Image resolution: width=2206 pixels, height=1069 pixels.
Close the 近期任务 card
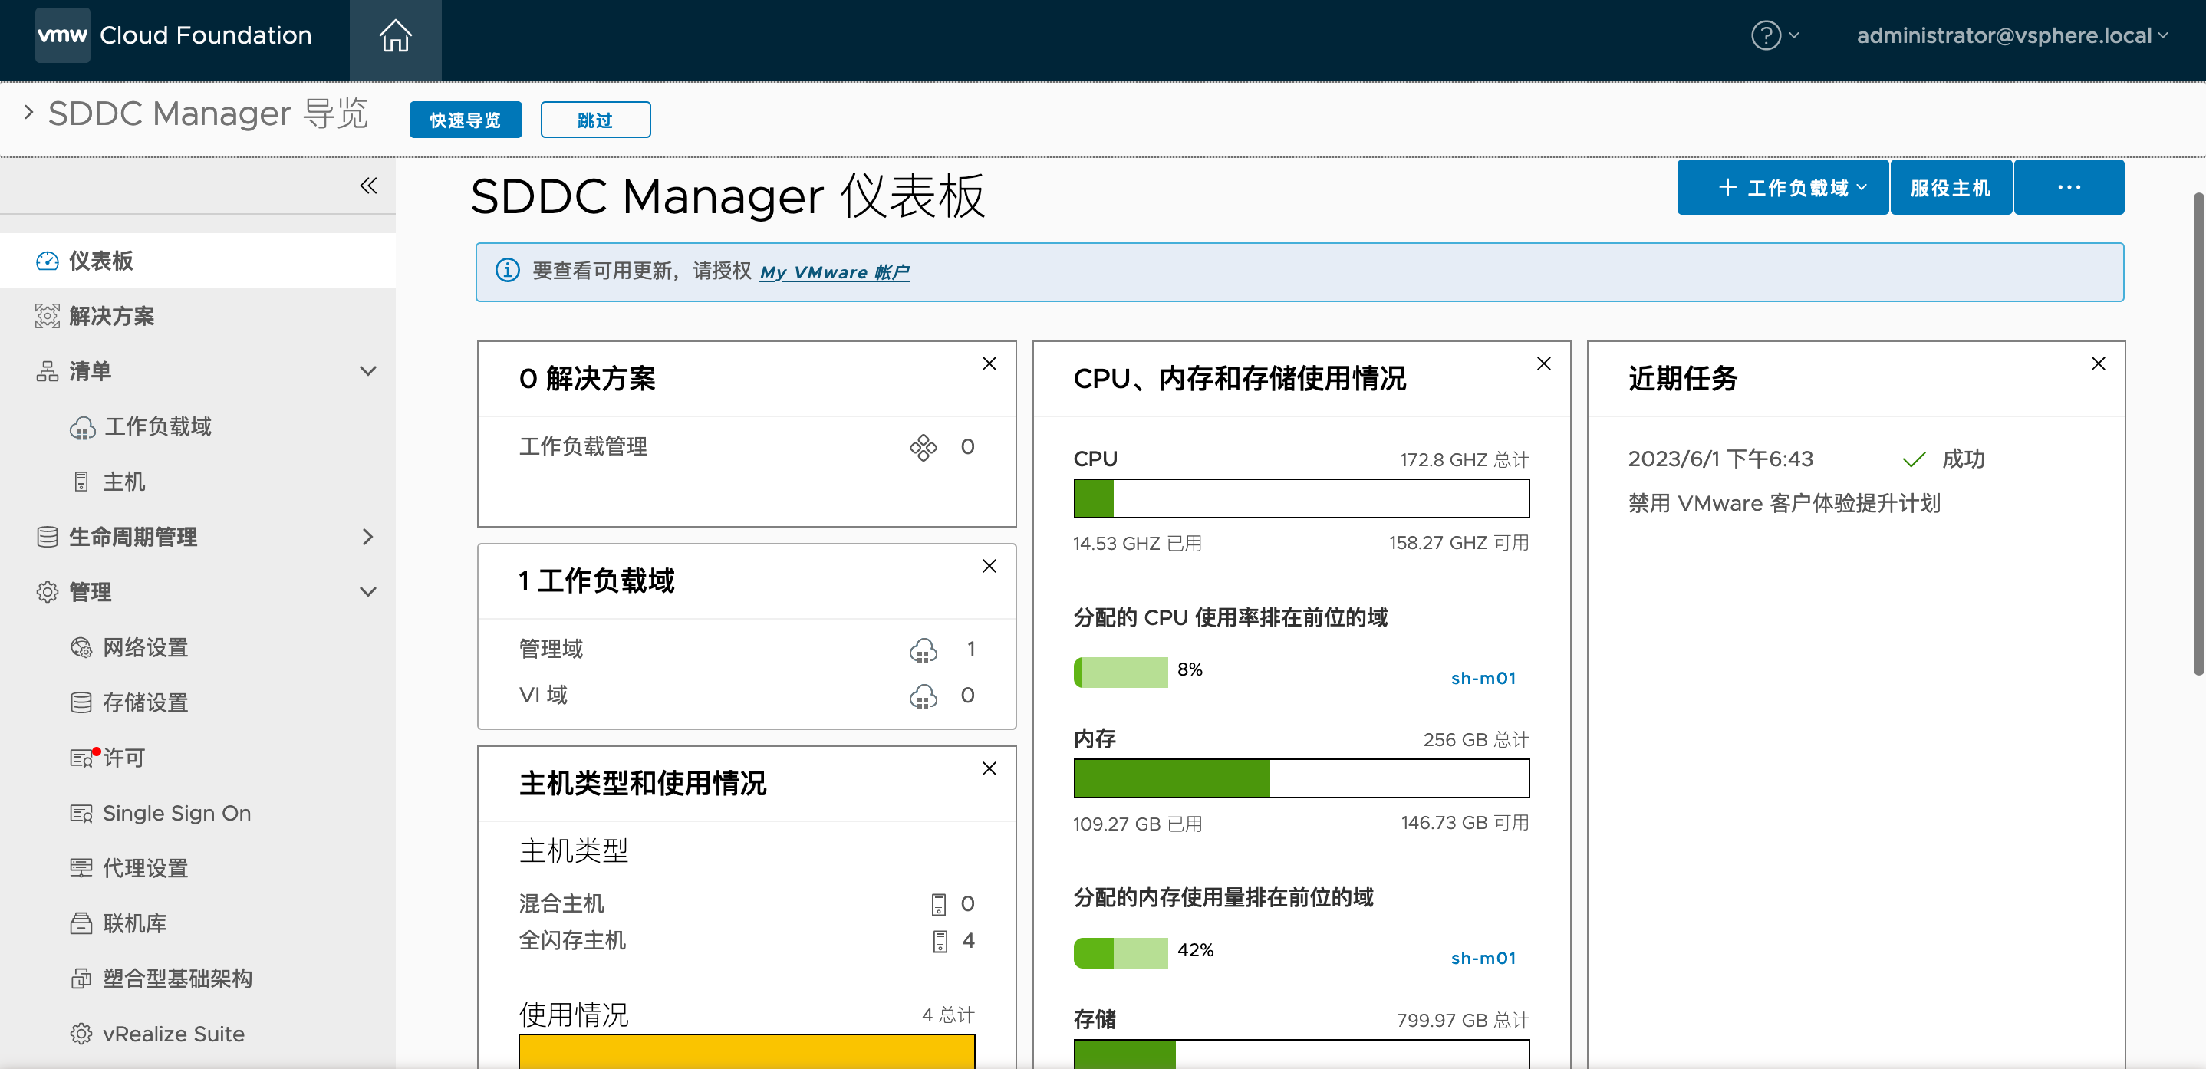2098,363
